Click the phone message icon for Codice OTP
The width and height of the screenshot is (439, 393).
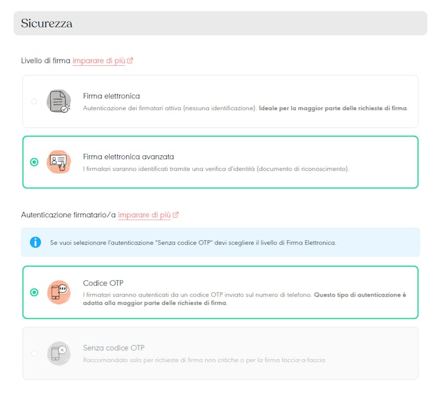pos(58,292)
